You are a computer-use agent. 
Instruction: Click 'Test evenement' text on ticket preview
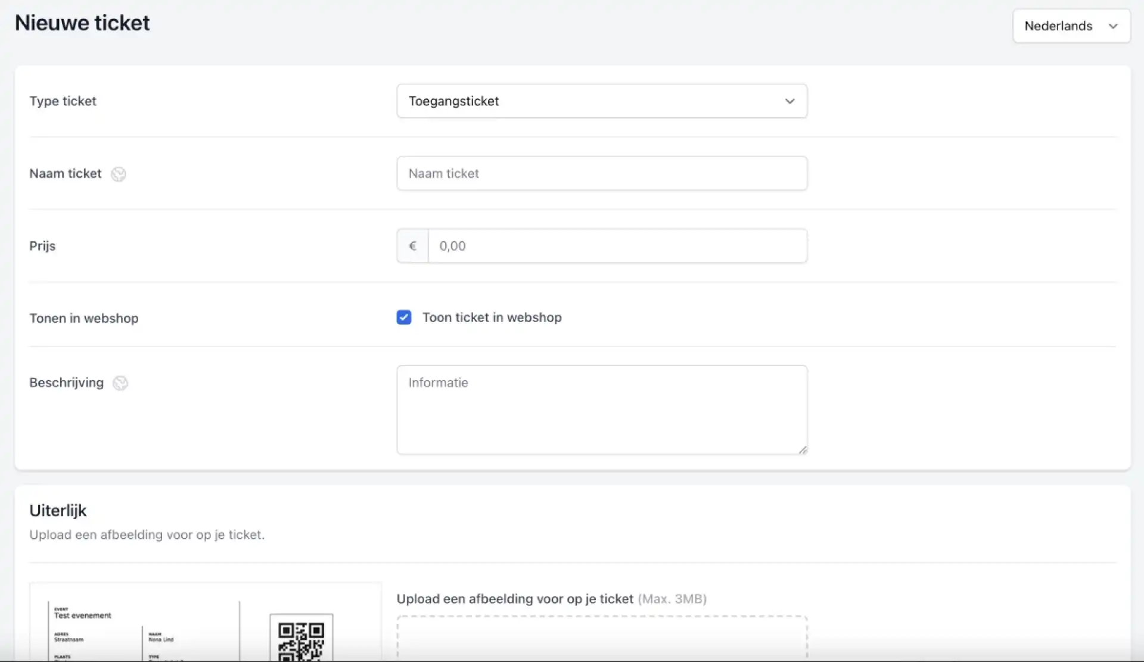point(83,616)
